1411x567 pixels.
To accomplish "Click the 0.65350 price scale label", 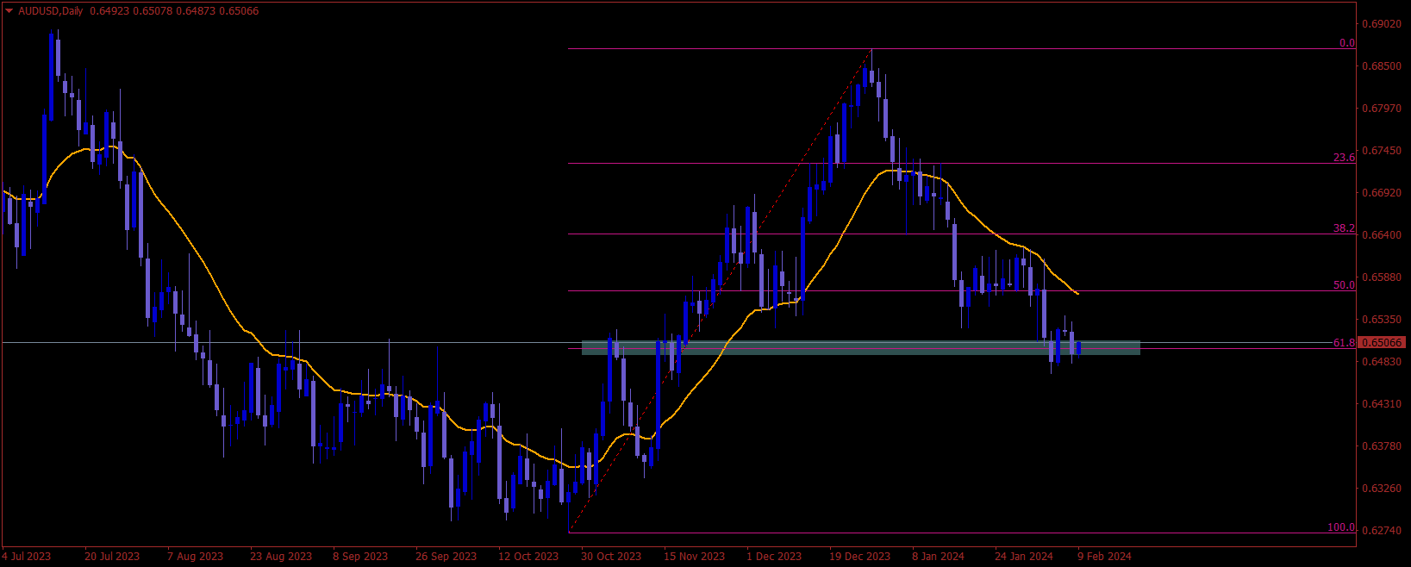I will click(x=1382, y=320).
